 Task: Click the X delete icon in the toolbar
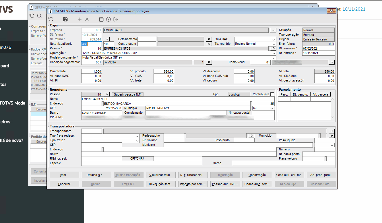pos(87,19)
